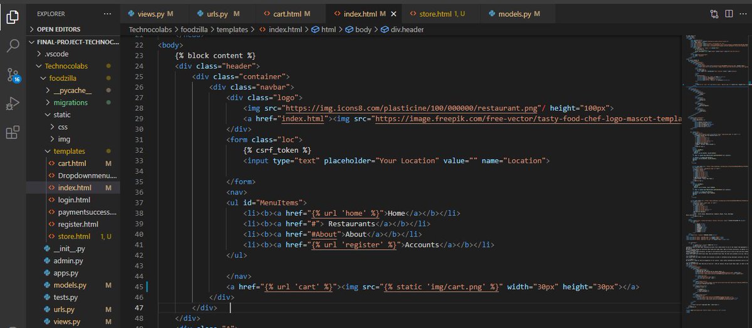Image resolution: width=752 pixels, height=328 pixels.
Task: Collapse the static folder
Action: coord(73,115)
